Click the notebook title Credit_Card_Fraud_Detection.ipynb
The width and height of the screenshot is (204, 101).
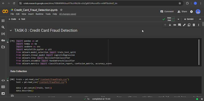(36, 10)
